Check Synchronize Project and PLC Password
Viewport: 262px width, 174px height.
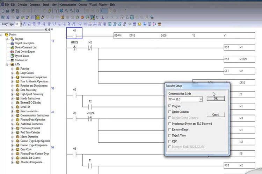170,124
